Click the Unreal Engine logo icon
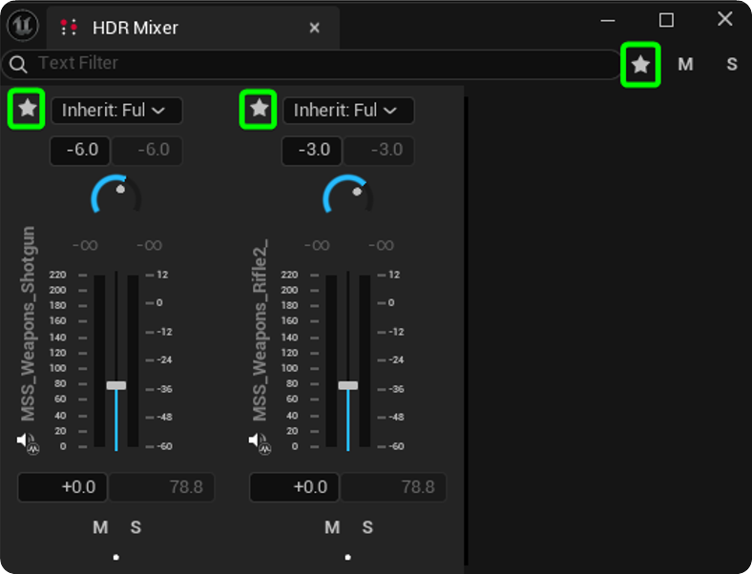The image size is (752, 574). (x=23, y=26)
